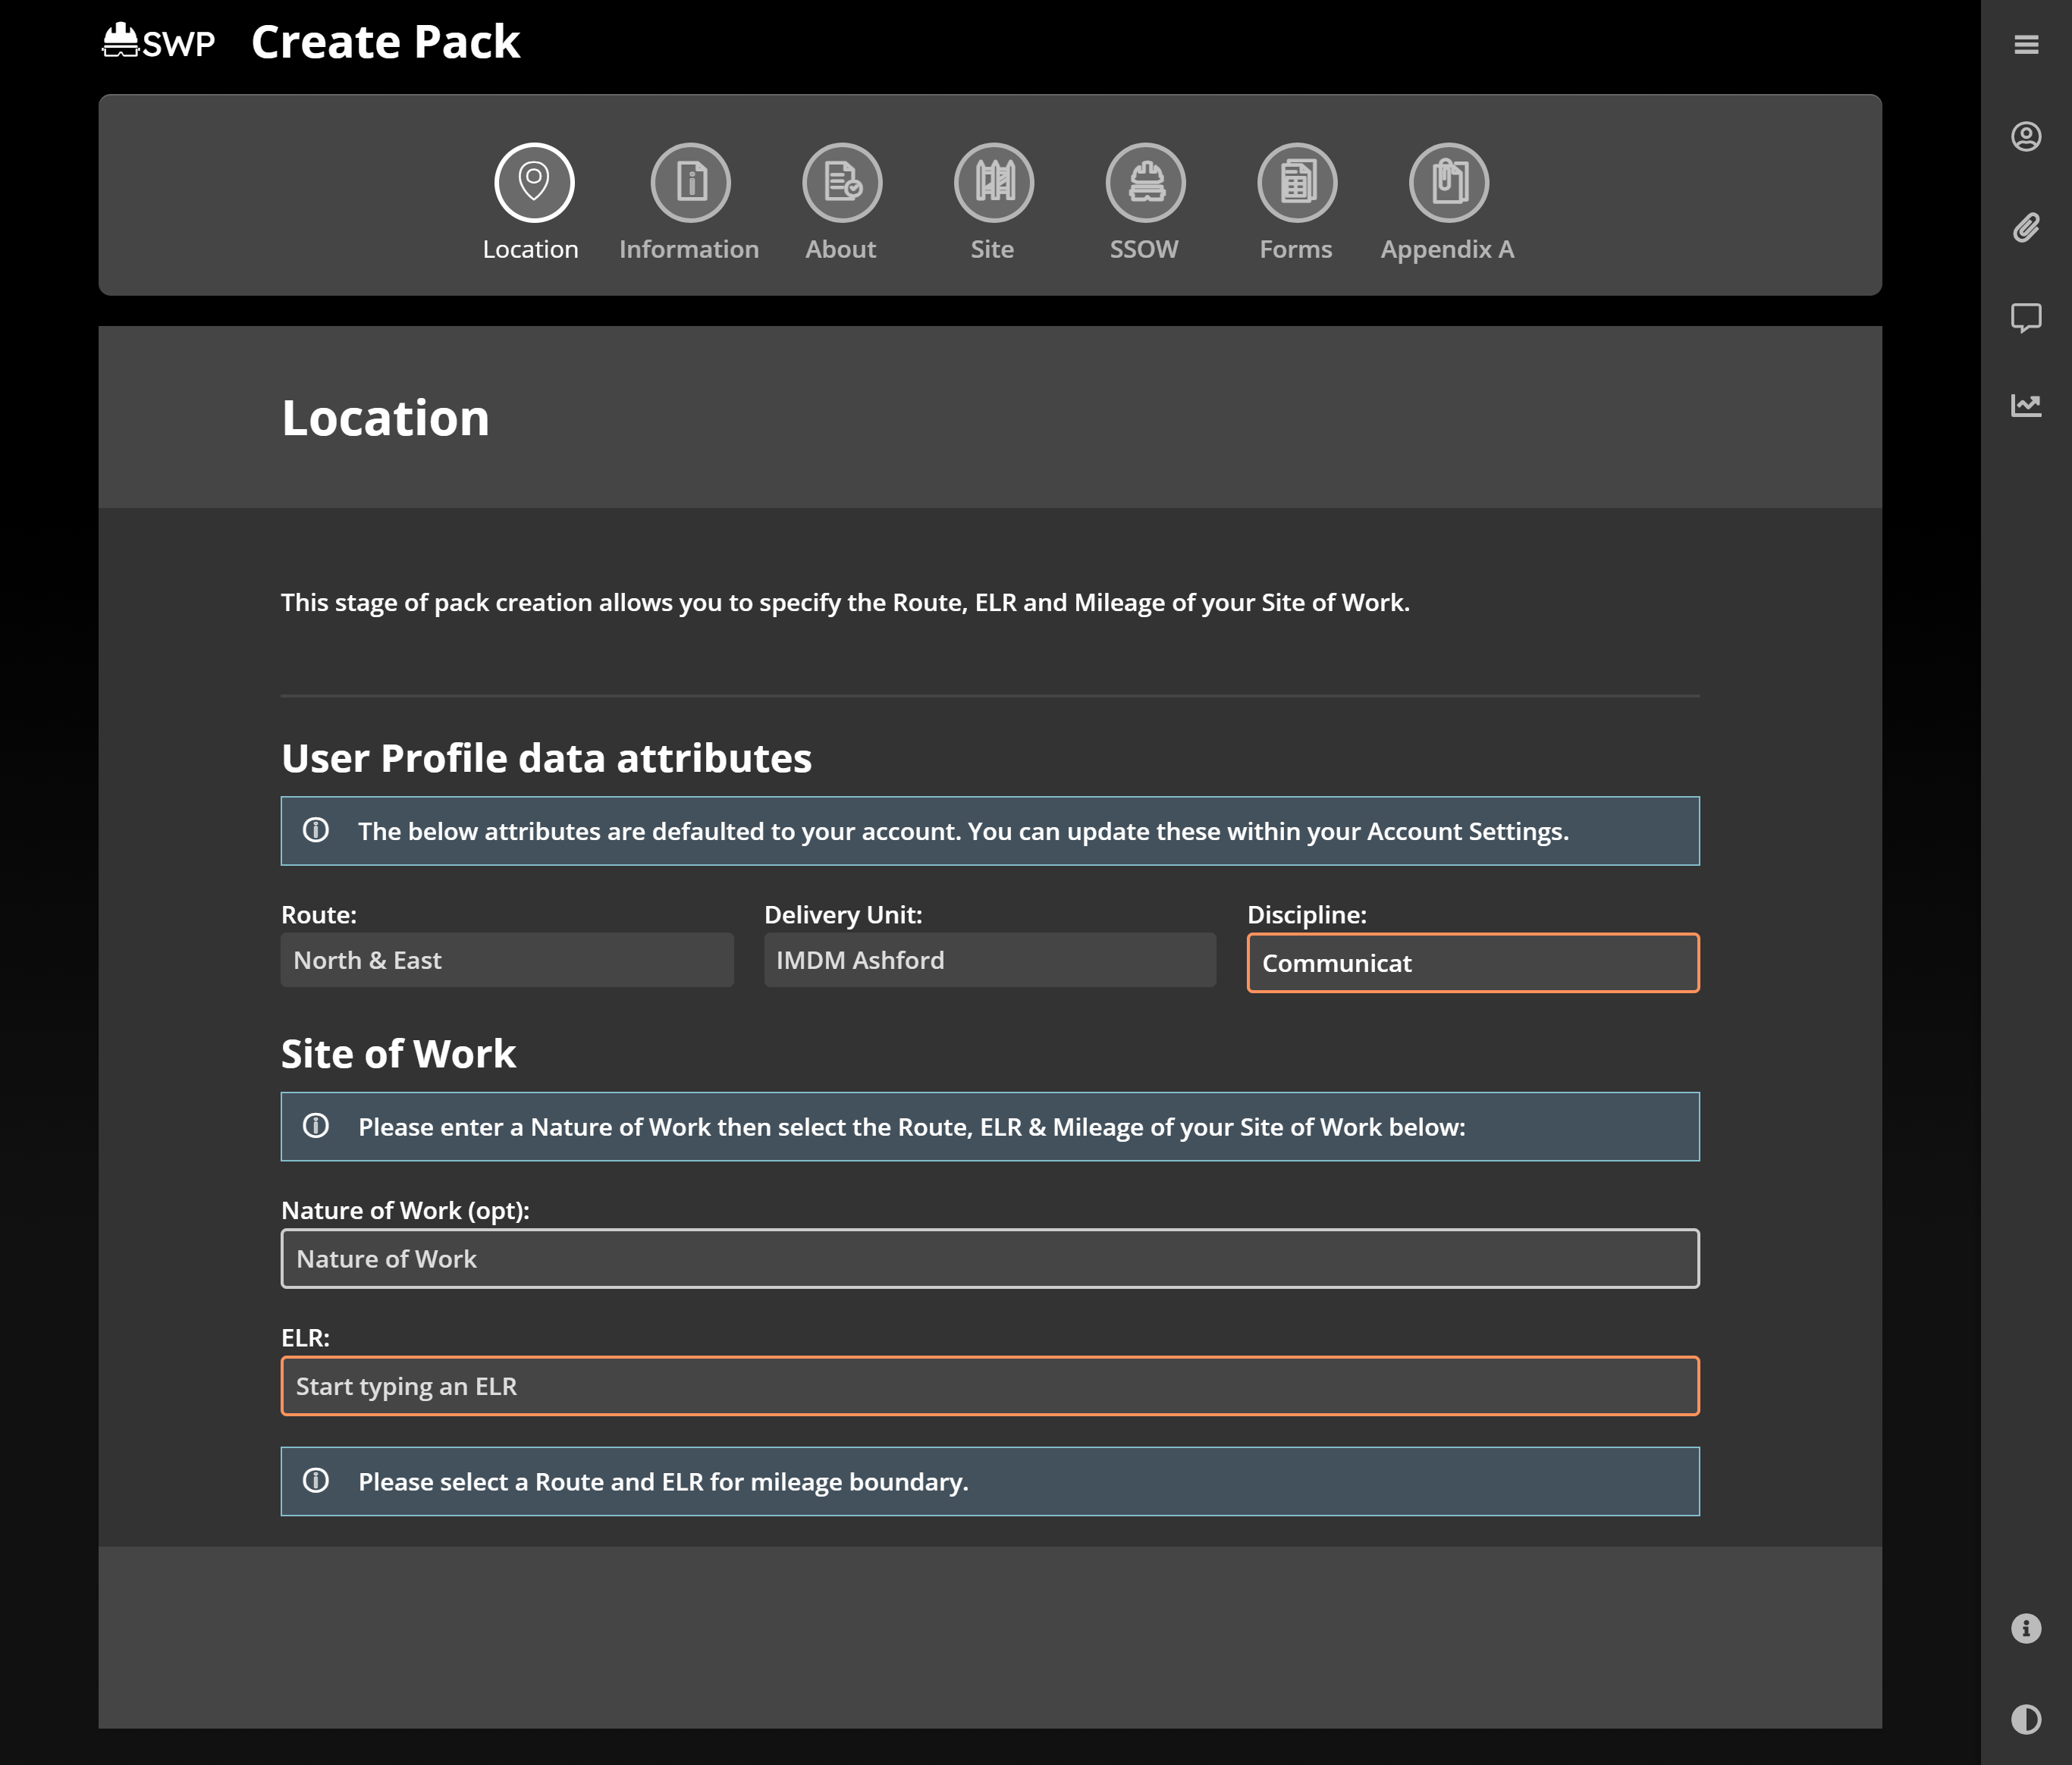
Task: Open the Discipline field showing Communicat
Action: 1472,962
